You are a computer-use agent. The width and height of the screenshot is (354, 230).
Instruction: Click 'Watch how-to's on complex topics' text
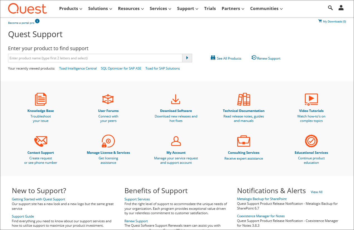(x=311, y=119)
